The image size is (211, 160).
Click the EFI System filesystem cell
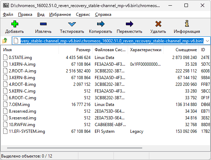105,131
